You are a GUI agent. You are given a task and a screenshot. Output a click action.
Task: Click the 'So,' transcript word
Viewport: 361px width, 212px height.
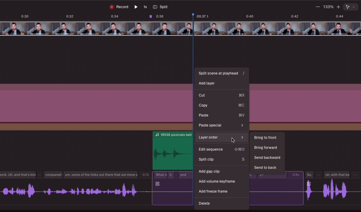(309, 175)
